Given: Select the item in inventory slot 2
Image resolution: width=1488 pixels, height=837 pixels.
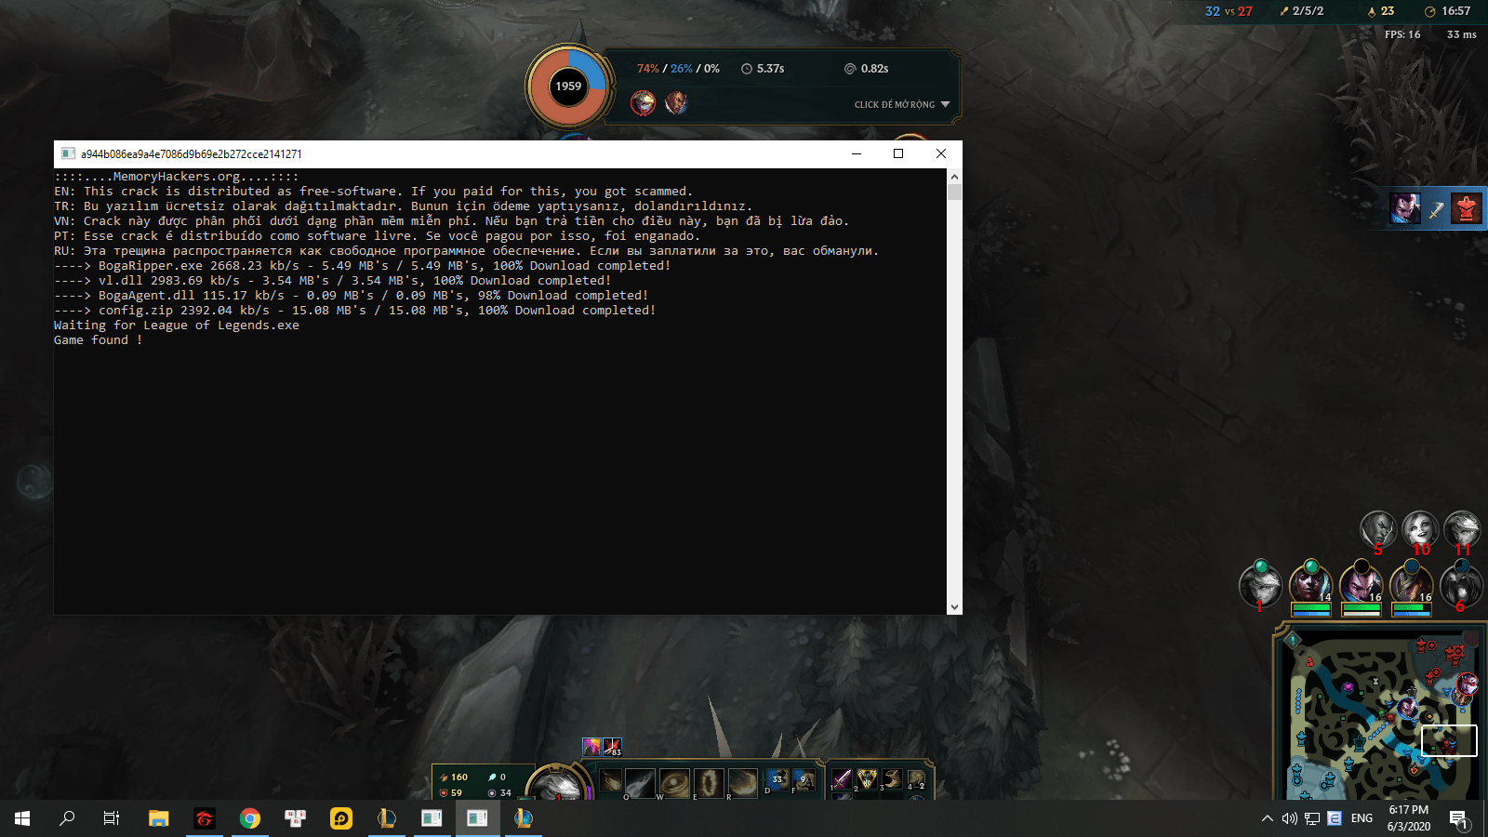Looking at the screenshot, I should [x=867, y=779].
